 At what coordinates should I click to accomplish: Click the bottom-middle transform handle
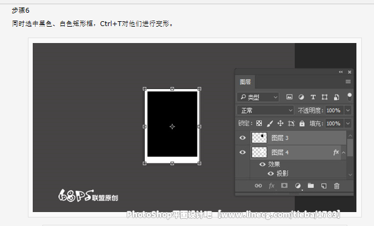pos(172,164)
